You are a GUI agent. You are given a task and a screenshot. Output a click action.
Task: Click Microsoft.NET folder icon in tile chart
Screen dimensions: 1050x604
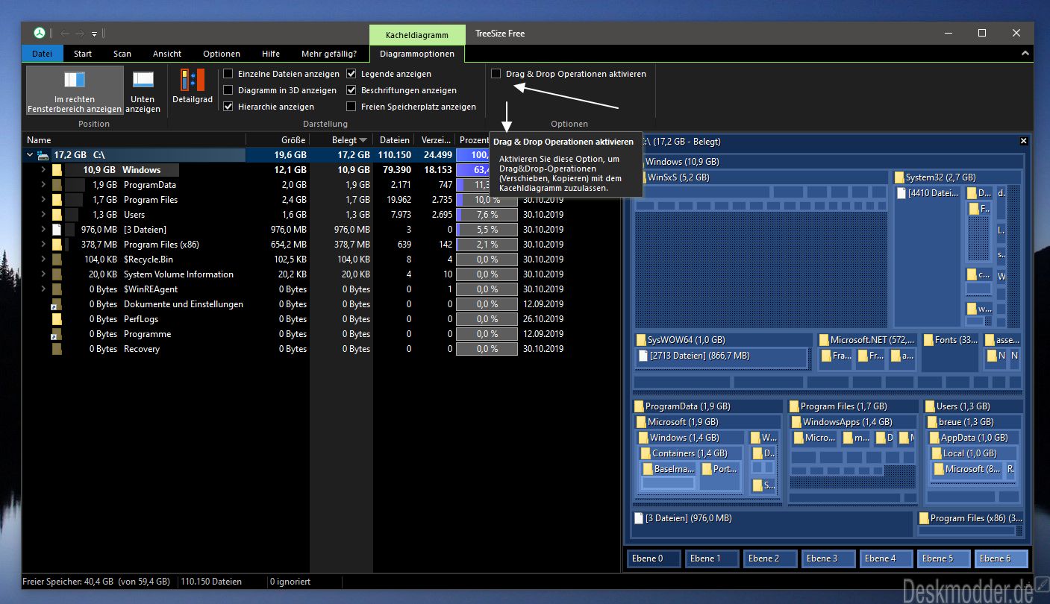pos(824,340)
